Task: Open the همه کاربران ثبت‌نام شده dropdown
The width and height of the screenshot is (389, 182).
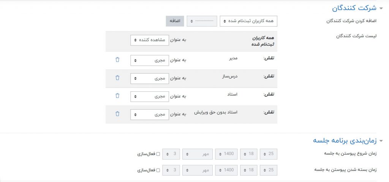Action: (x=248, y=21)
